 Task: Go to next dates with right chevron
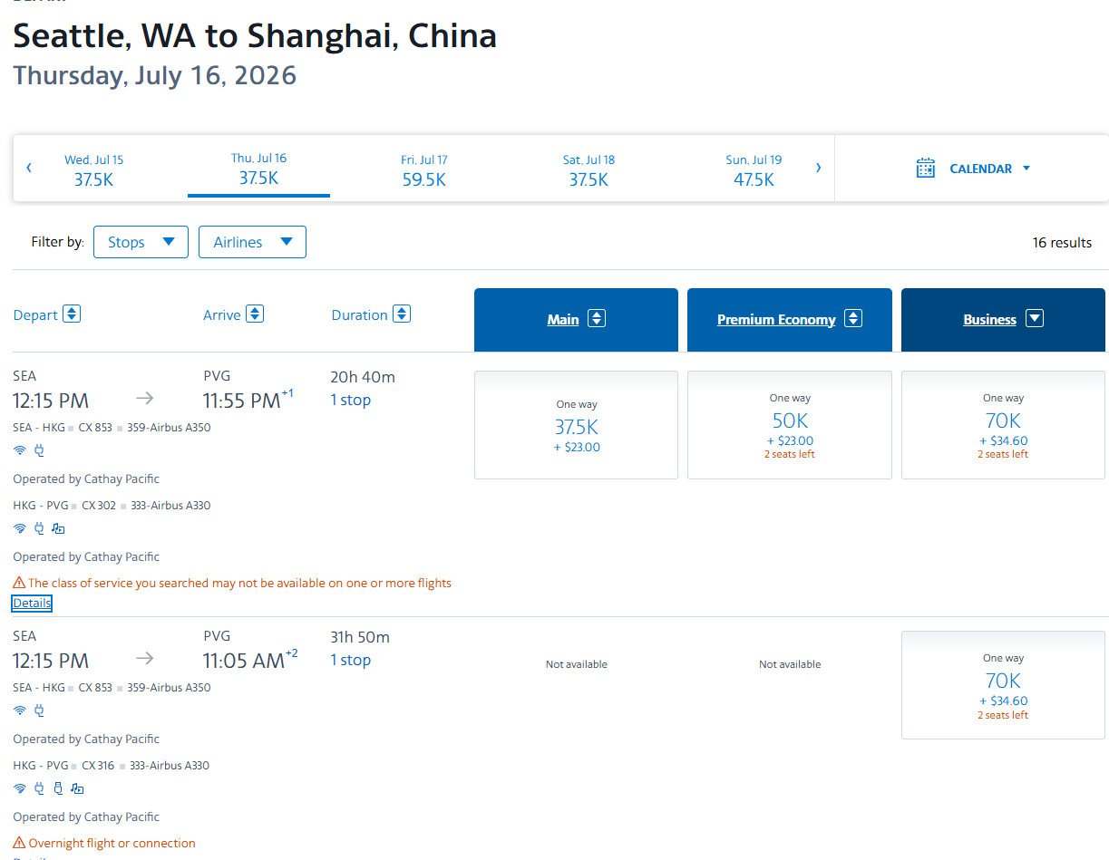click(x=818, y=168)
